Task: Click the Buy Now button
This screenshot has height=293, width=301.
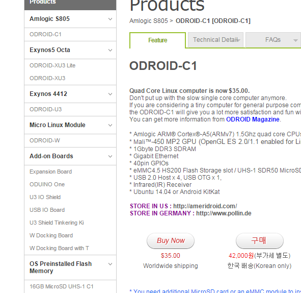Action: pos(171,240)
